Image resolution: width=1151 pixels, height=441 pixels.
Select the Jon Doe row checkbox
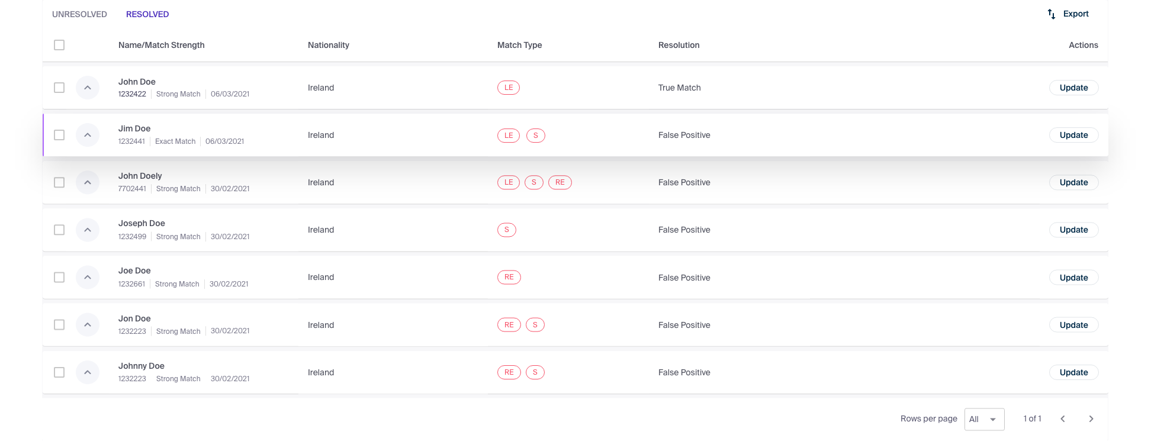coord(59,324)
